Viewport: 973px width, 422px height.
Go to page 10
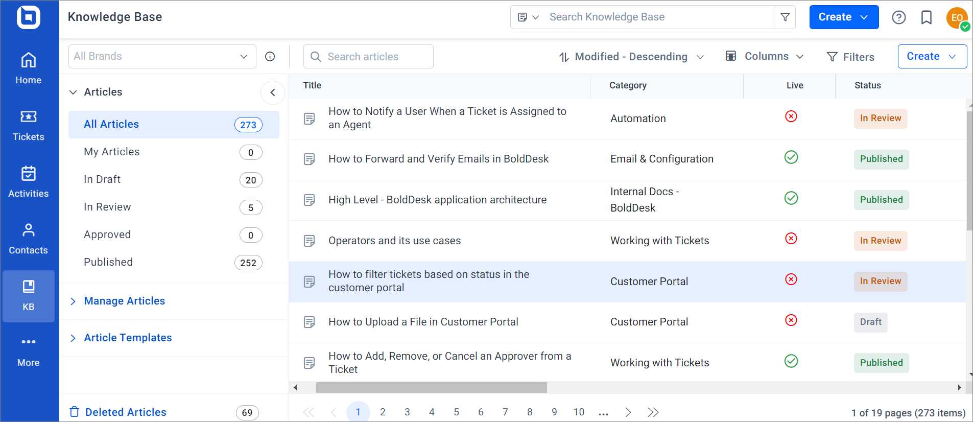click(x=579, y=412)
